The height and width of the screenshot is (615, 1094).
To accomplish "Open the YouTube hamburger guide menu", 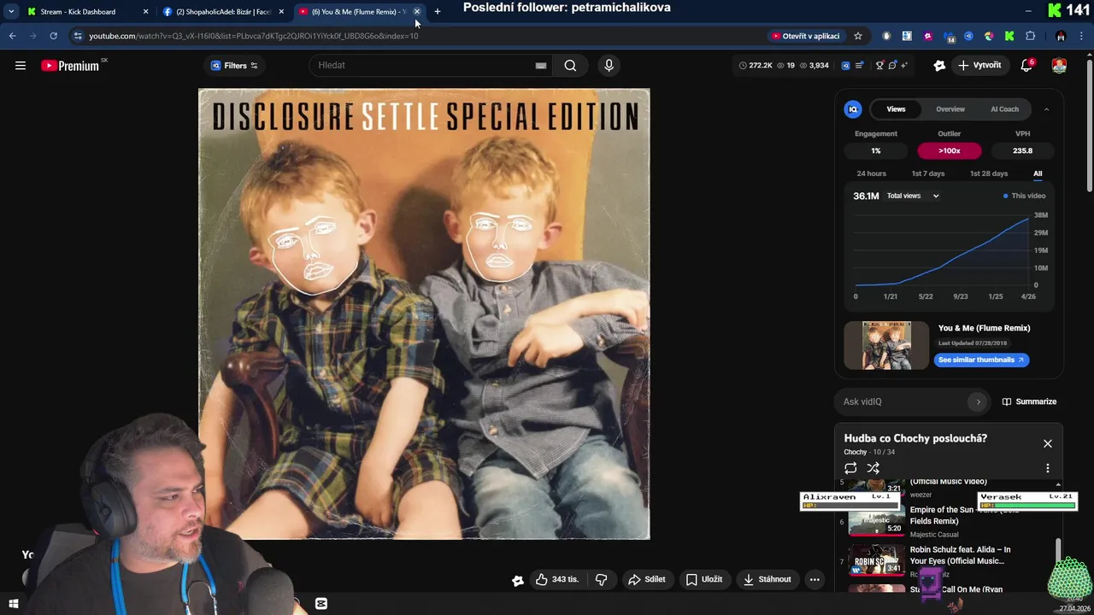I will tap(21, 65).
